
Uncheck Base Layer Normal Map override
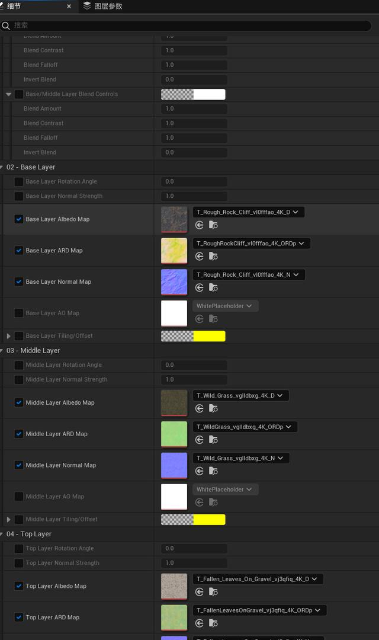(x=19, y=281)
